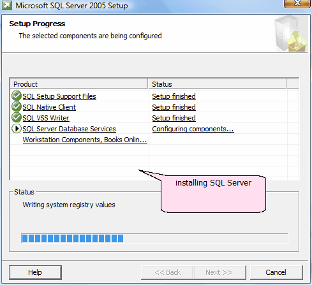Click the setup window icon in title bar

[x=7, y=5]
